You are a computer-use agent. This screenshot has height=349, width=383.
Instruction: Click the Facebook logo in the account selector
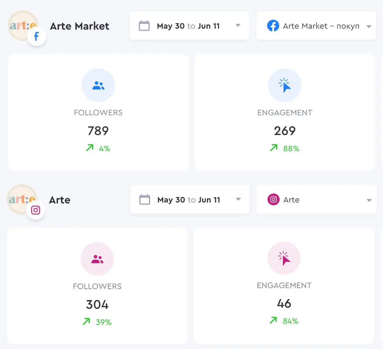(273, 26)
